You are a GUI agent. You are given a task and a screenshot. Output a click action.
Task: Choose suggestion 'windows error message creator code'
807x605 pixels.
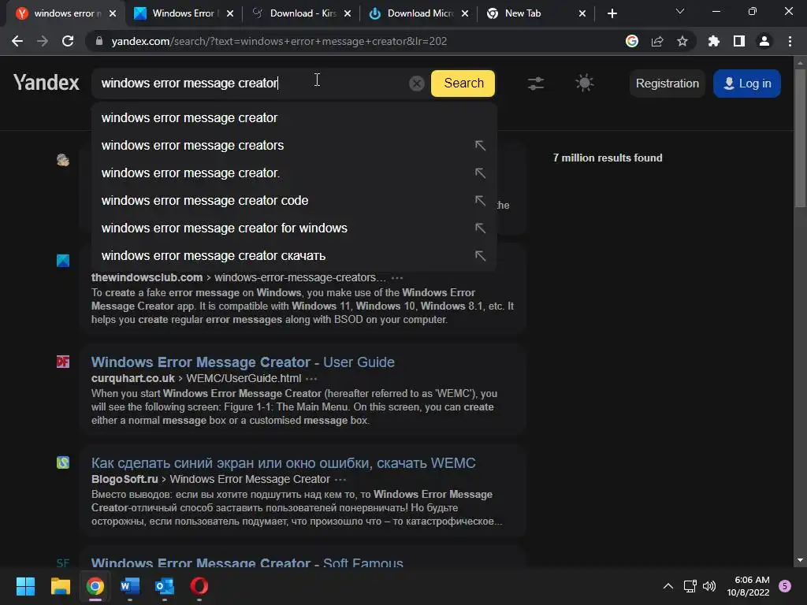pyautogui.click(x=294, y=201)
